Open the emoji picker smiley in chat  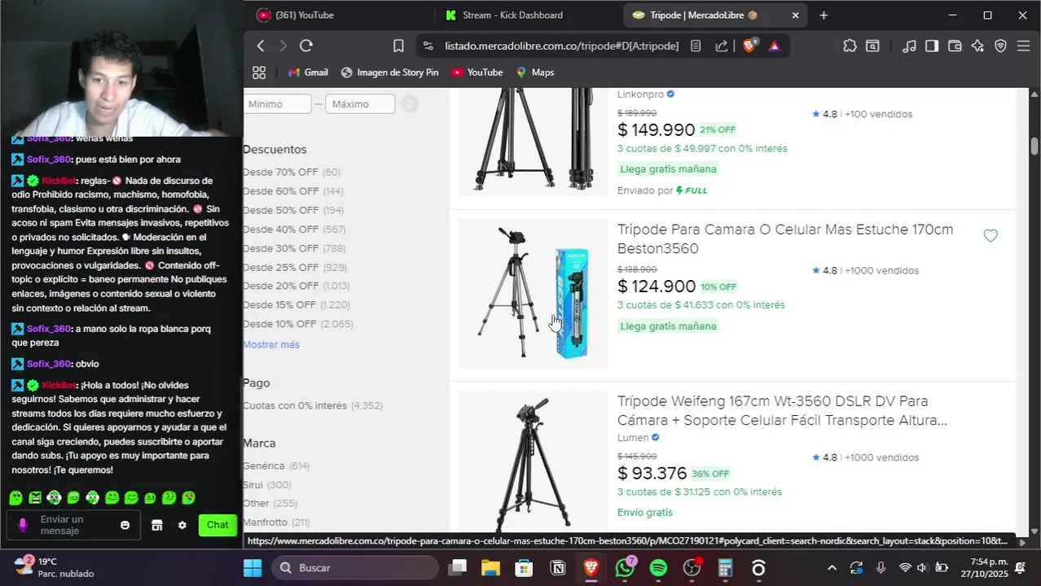pyautogui.click(x=125, y=525)
